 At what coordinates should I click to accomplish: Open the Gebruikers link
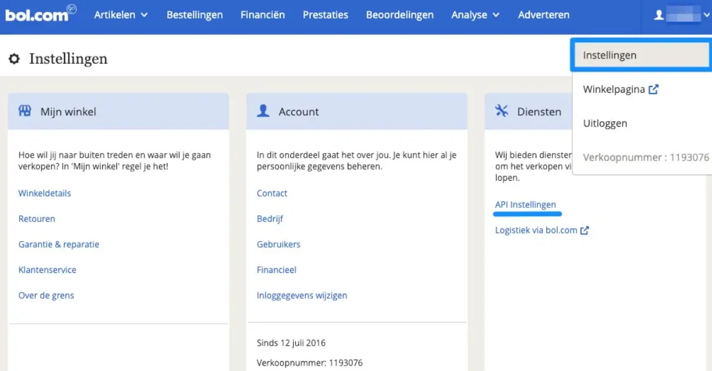click(x=279, y=244)
